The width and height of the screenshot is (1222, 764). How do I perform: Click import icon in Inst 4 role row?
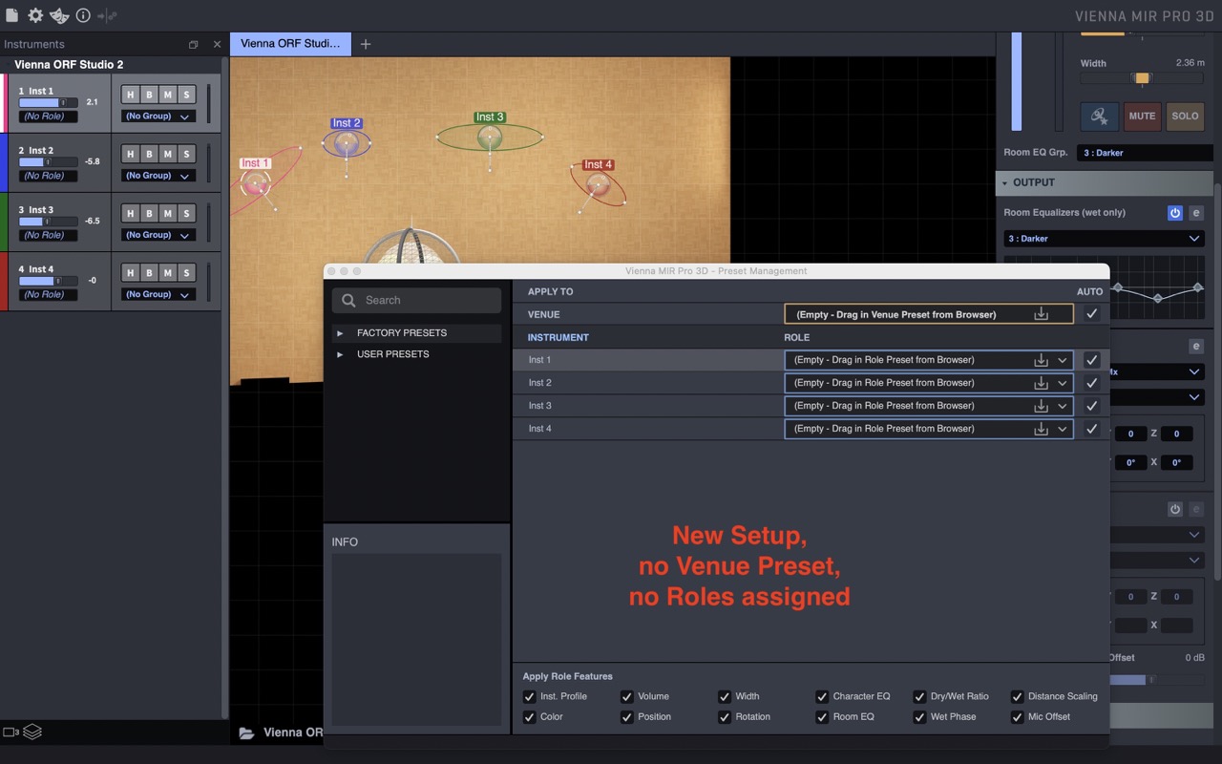tap(1041, 429)
